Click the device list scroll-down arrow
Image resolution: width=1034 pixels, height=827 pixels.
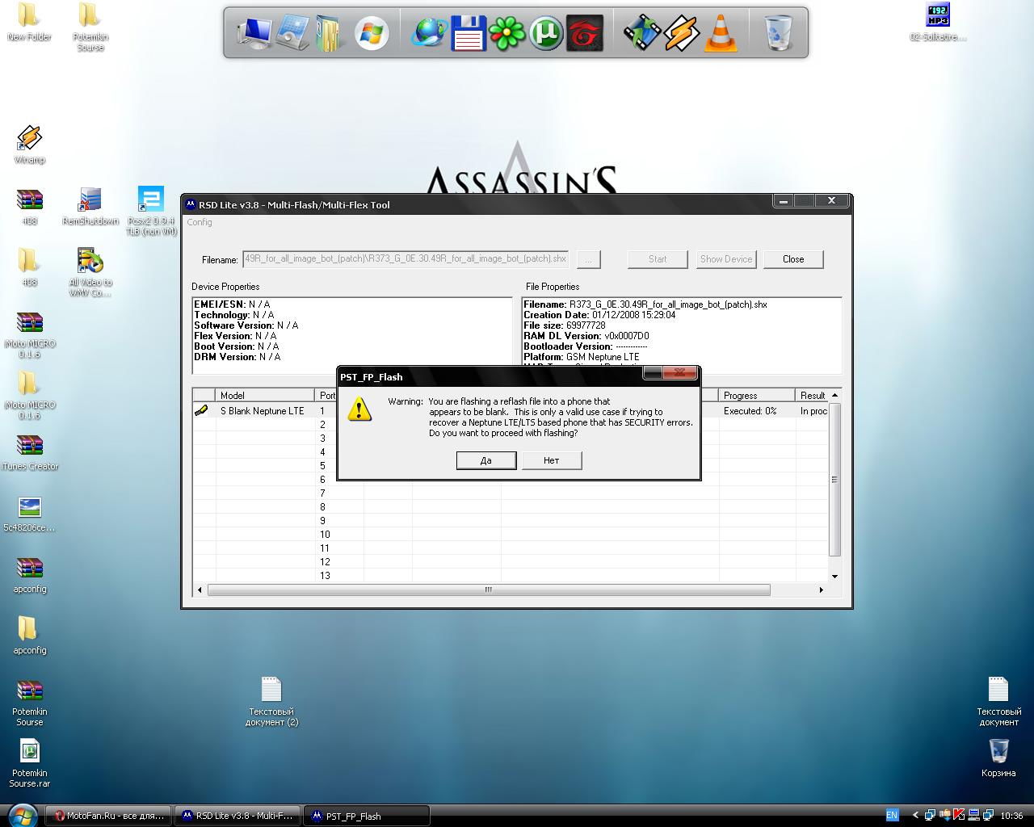click(834, 576)
